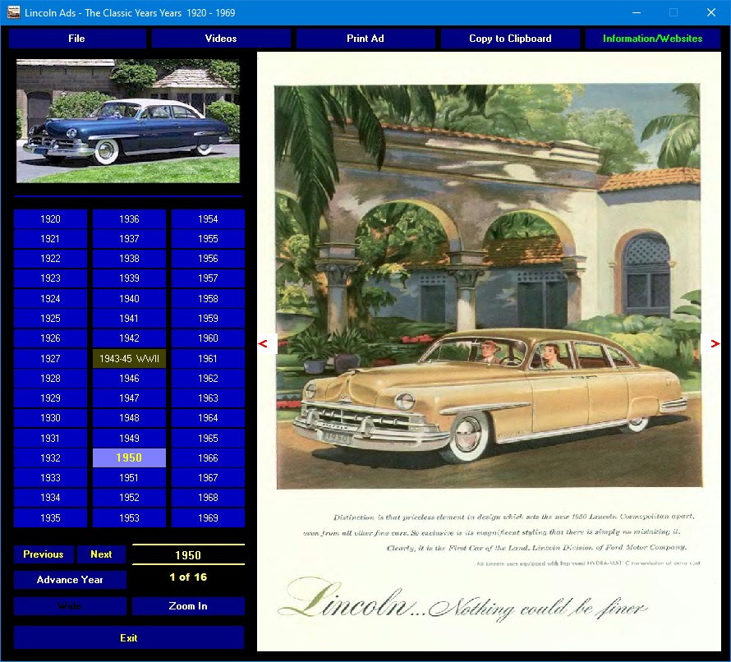
Task: Close the Lincoln Ads window
Action: click(711, 12)
